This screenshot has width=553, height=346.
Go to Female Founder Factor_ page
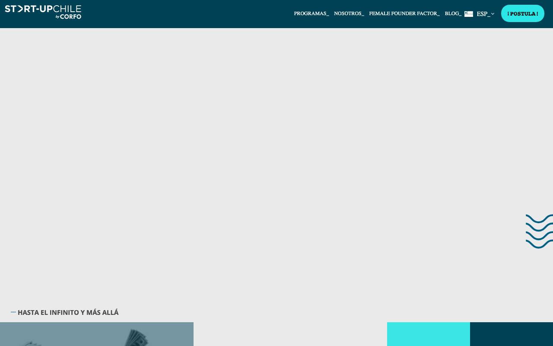pyautogui.click(x=404, y=13)
